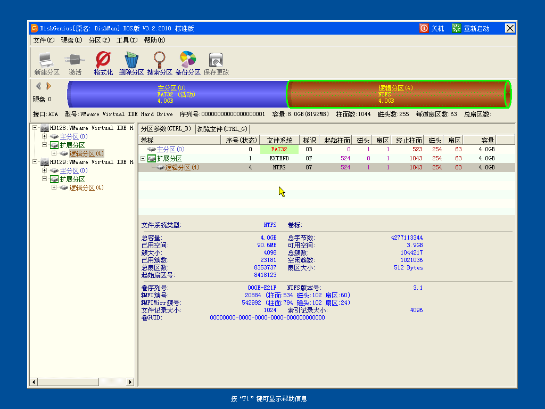Click the Format (格式化) toolbar icon

click(103, 63)
